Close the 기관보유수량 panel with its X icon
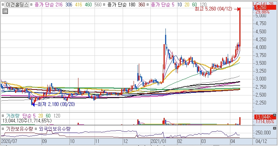Screen dimensions: 278x146 click(x=275, y=128)
